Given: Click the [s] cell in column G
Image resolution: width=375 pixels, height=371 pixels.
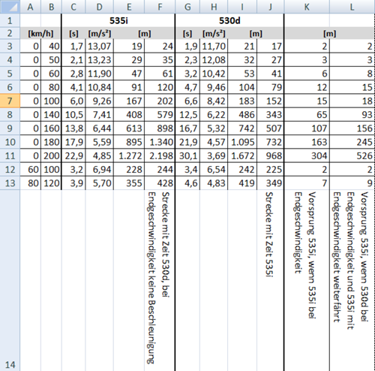Looking at the screenshot, I should pyautogui.click(x=187, y=33).
